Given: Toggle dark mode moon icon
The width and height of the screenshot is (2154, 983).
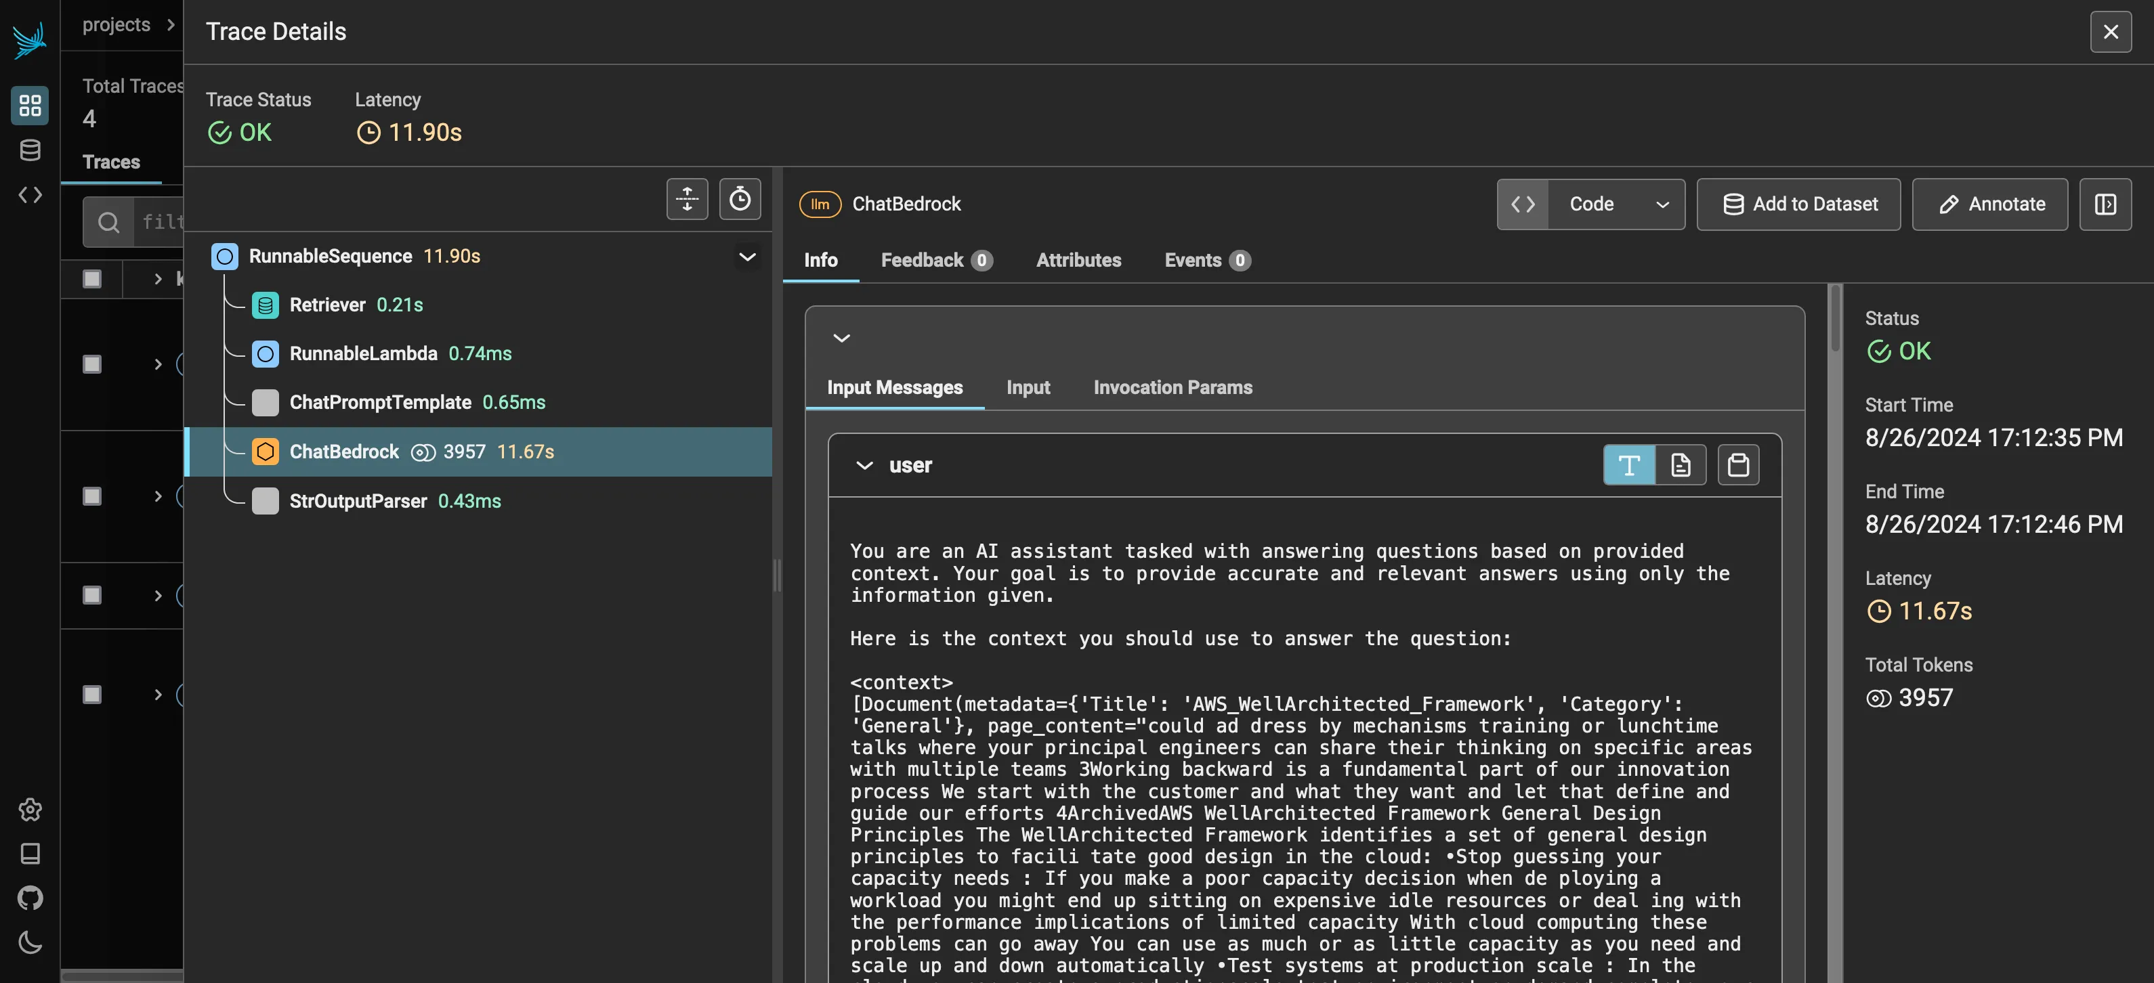Looking at the screenshot, I should (30, 943).
